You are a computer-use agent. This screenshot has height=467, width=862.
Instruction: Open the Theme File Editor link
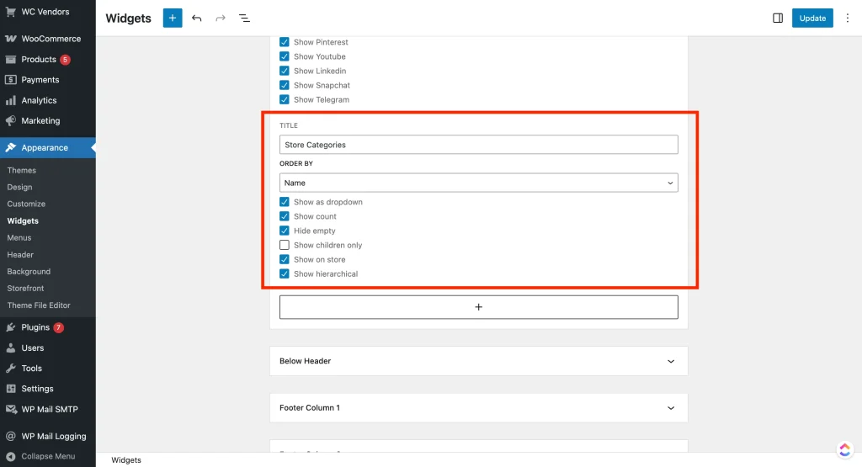(39, 305)
